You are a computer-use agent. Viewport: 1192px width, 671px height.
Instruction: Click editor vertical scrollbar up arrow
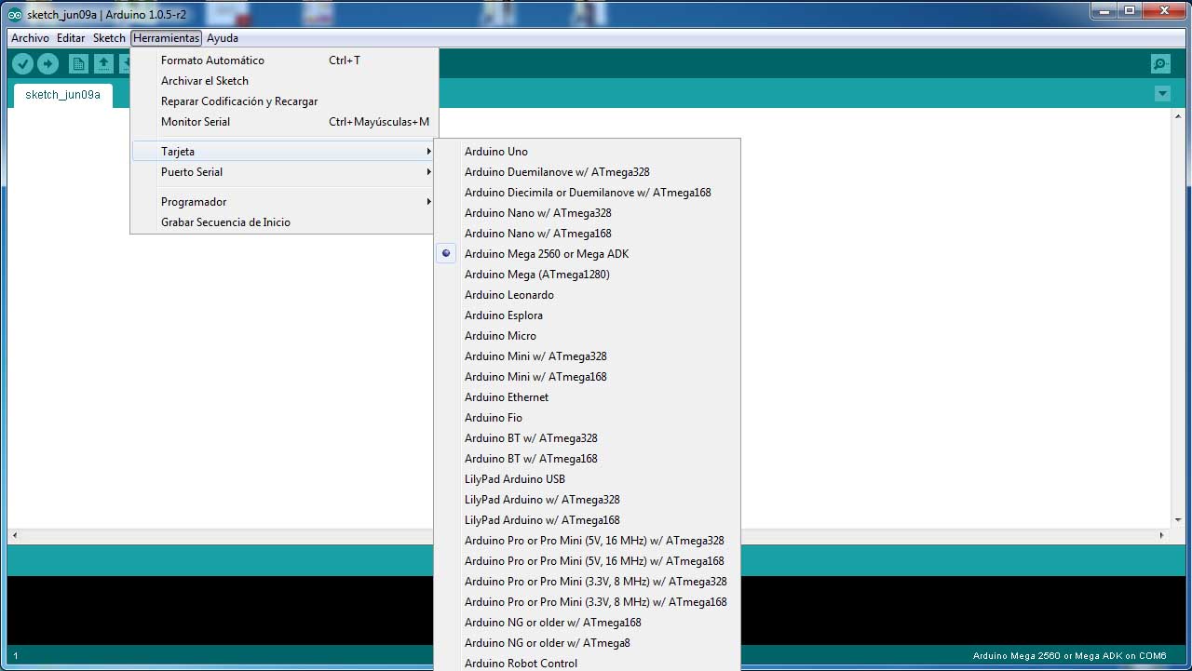point(1178,115)
